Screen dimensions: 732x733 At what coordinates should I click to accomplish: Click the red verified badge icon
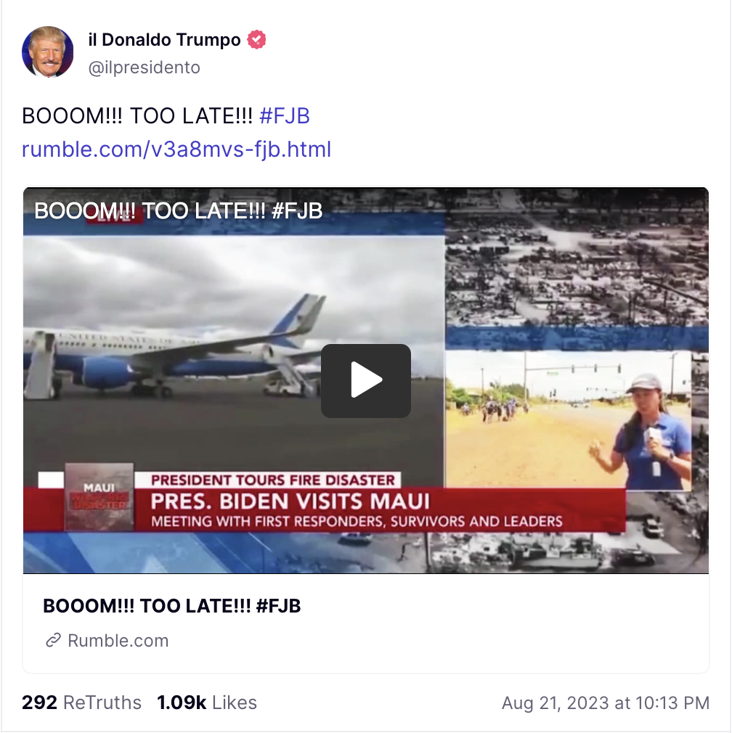[256, 40]
